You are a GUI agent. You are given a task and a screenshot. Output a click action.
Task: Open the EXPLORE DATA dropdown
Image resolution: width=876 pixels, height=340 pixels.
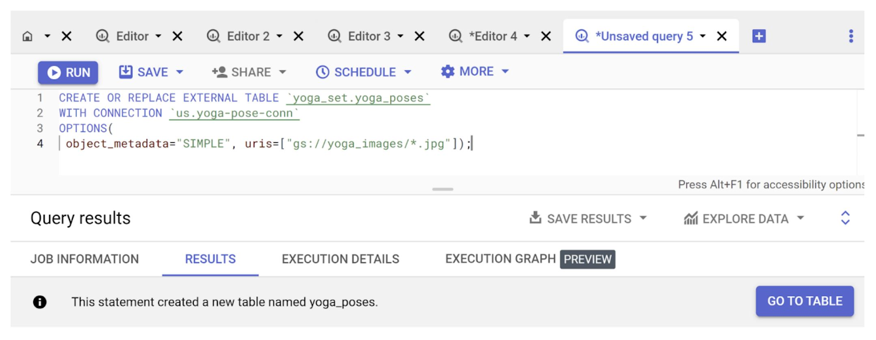(744, 219)
